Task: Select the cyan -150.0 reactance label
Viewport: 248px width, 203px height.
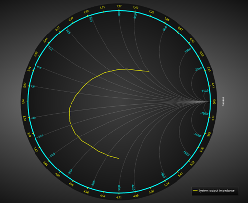Action: point(186,153)
